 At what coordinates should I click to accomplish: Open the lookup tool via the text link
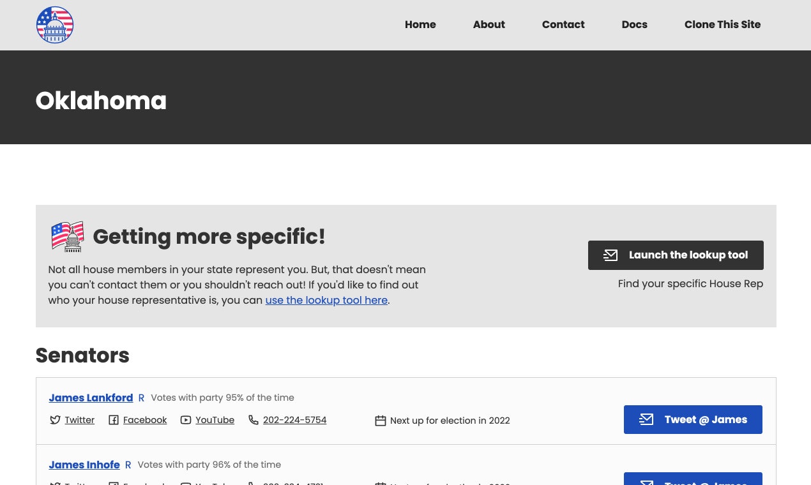(326, 300)
